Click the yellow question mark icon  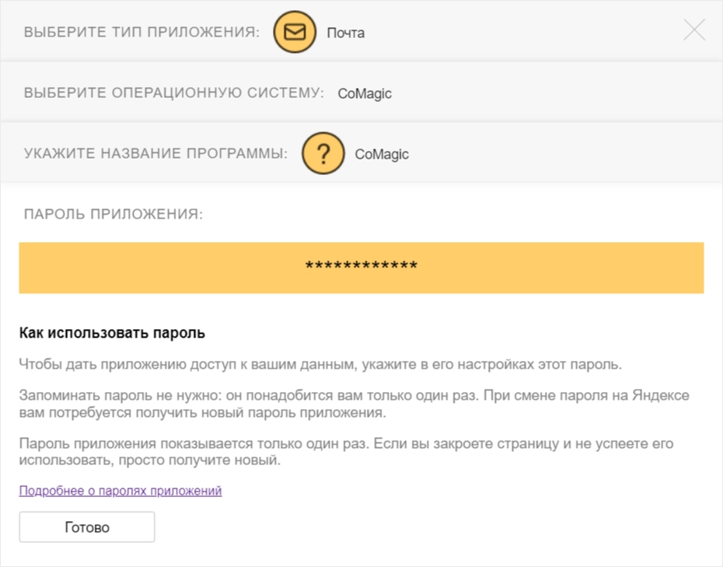pyautogui.click(x=323, y=153)
